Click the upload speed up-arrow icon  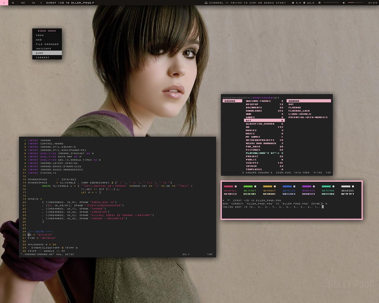[x=293, y=3]
